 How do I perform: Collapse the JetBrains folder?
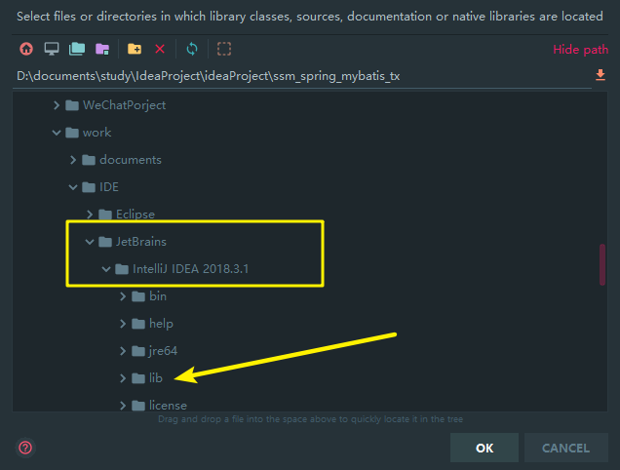pos(90,242)
